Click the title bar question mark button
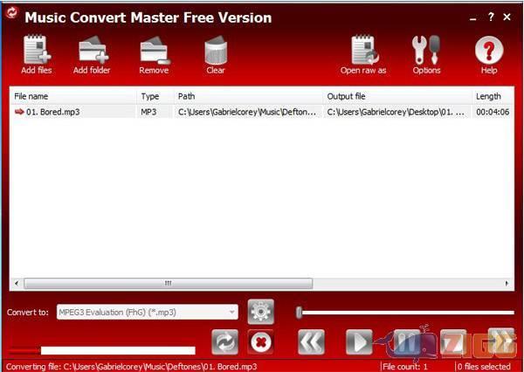524x372 pixels. (x=491, y=16)
